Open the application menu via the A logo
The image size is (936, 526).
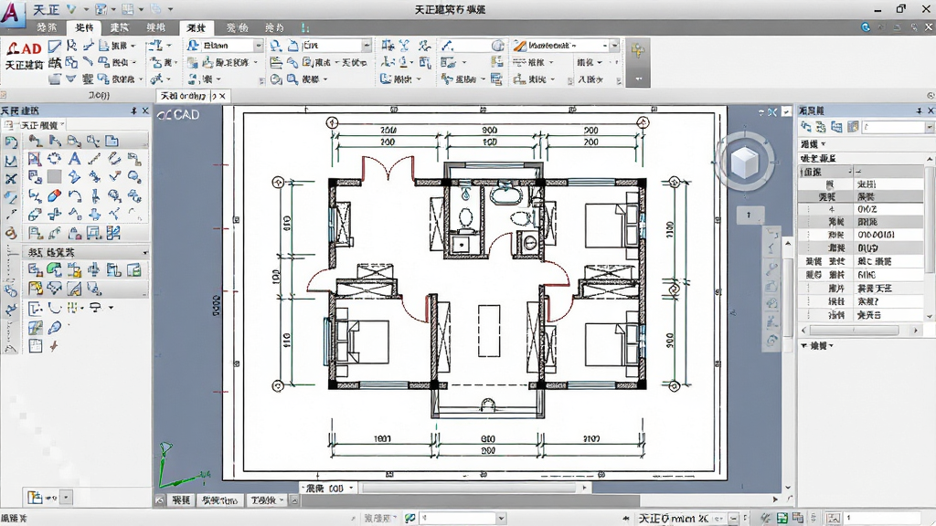[12, 13]
